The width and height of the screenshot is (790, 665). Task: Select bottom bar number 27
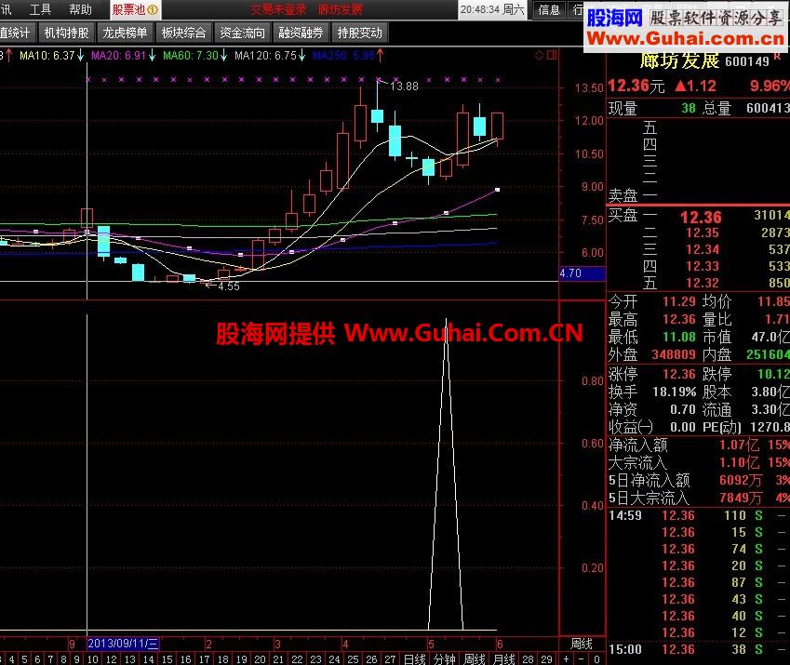pyautogui.click(x=390, y=659)
